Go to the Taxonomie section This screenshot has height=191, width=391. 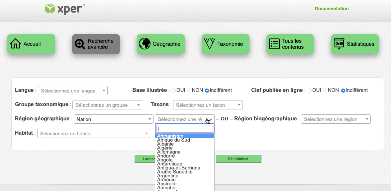[x=226, y=44]
